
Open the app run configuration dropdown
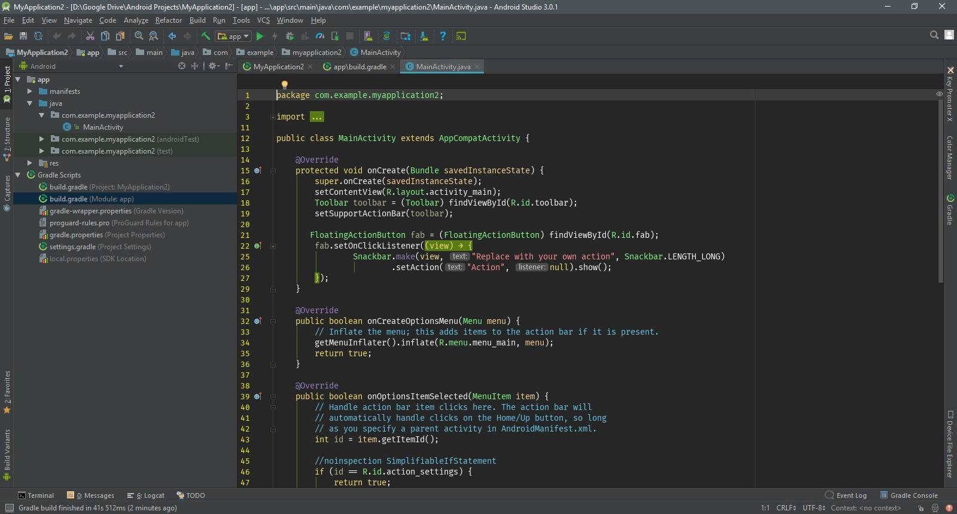[233, 36]
